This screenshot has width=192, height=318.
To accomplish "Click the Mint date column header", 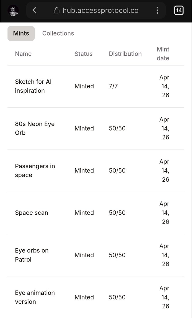I will [x=163, y=54].
